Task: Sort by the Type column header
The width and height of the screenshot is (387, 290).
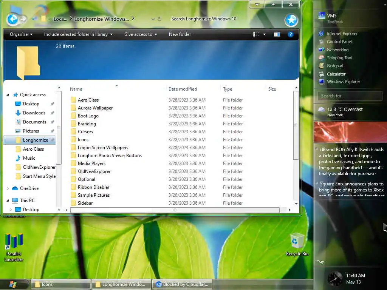Action: [x=228, y=89]
